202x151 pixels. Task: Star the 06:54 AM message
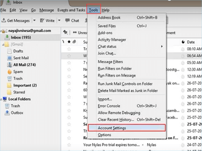[69, 56]
